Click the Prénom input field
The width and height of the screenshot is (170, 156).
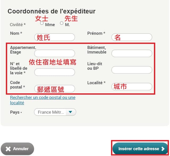coord(132,37)
